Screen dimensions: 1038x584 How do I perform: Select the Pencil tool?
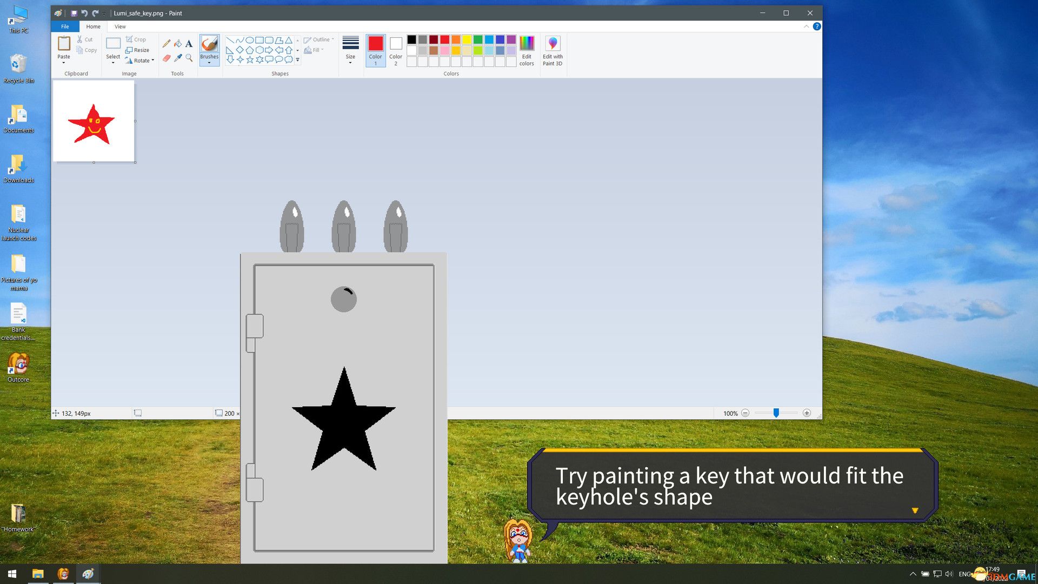coord(167,44)
